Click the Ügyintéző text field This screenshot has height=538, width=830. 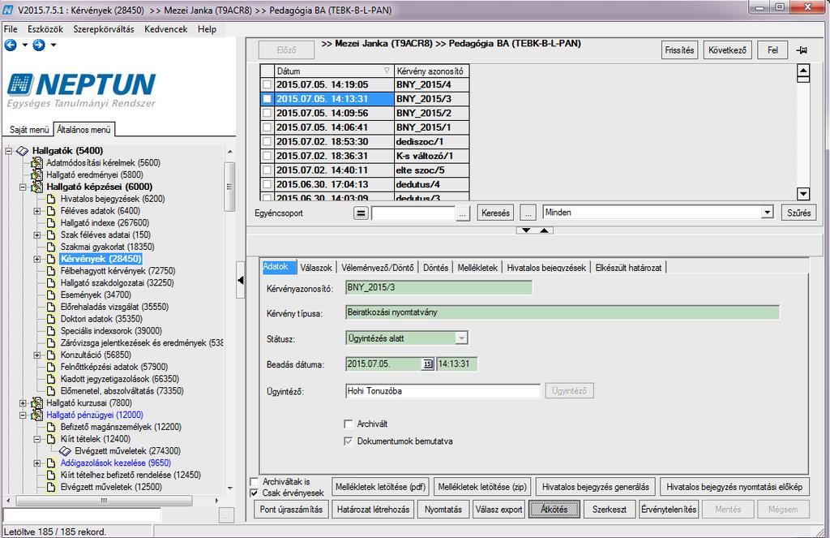[x=443, y=391]
